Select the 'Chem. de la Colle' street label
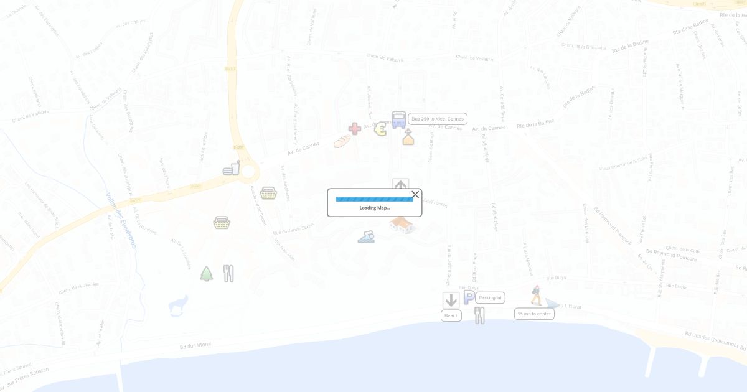The image size is (747, 392). point(683,250)
